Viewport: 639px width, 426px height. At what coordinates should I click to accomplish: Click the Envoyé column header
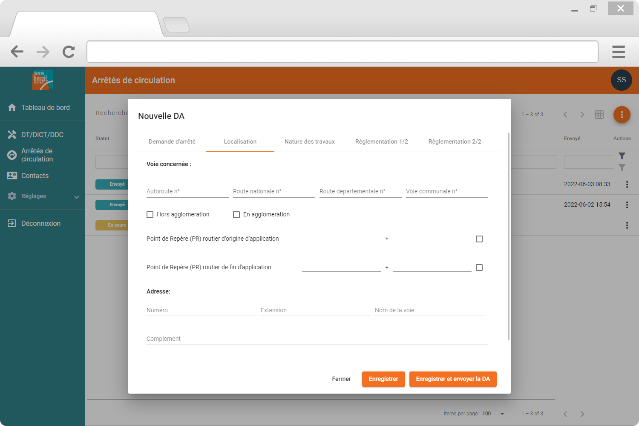click(572, 138)
